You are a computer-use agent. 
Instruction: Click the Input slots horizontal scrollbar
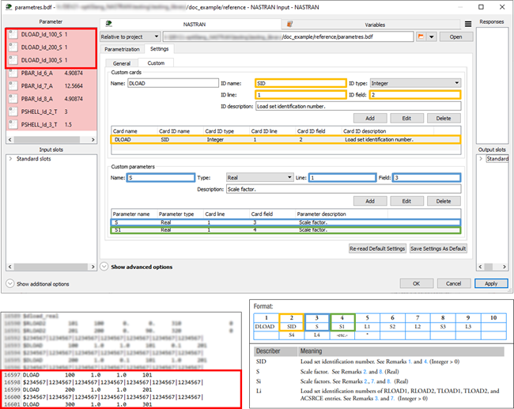(51, 267)
